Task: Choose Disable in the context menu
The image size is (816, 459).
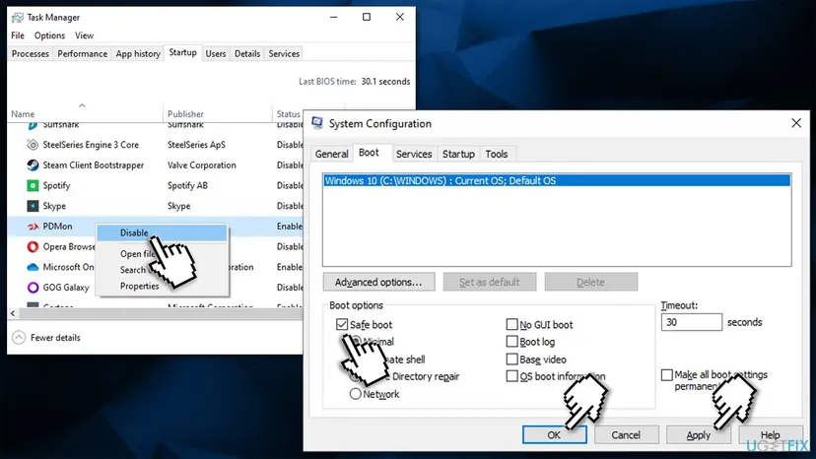Action: click(x=162, y=232)
